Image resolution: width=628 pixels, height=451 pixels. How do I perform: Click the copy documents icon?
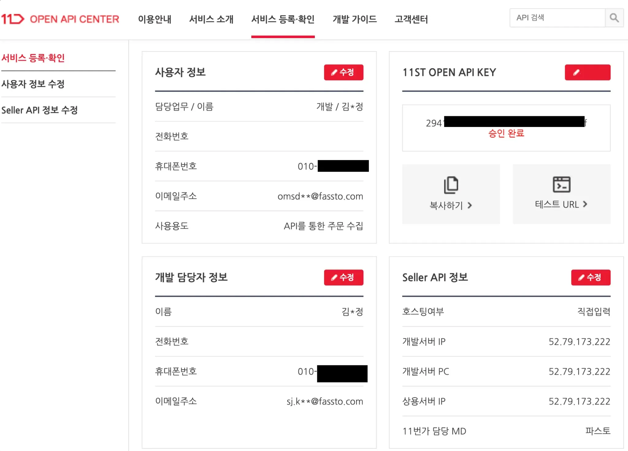pyautogui.click(x=451, y=185)
